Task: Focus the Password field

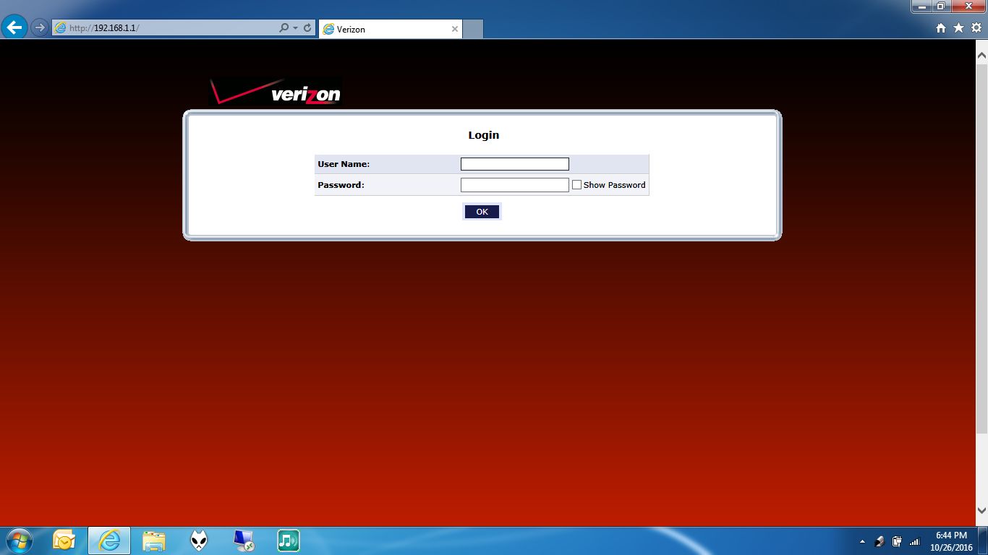Action: (515, 185)
